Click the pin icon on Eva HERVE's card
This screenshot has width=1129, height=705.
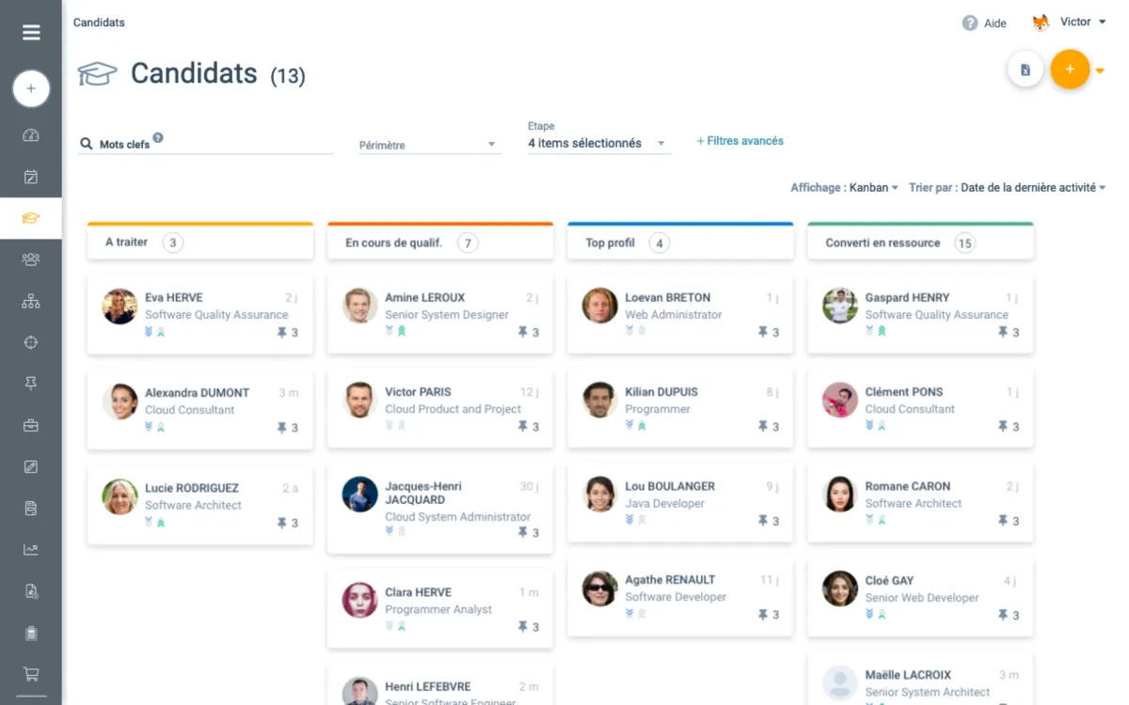coord(281,332)
